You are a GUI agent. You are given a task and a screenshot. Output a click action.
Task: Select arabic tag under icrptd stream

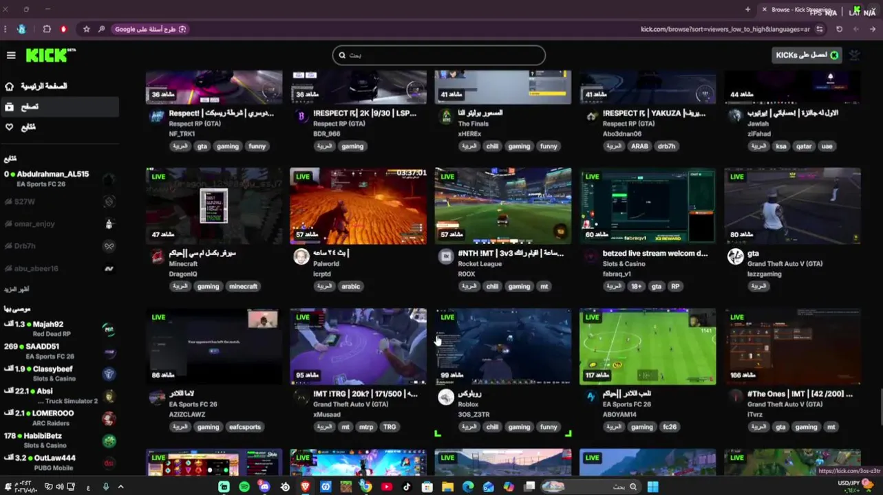click(350, 287)
